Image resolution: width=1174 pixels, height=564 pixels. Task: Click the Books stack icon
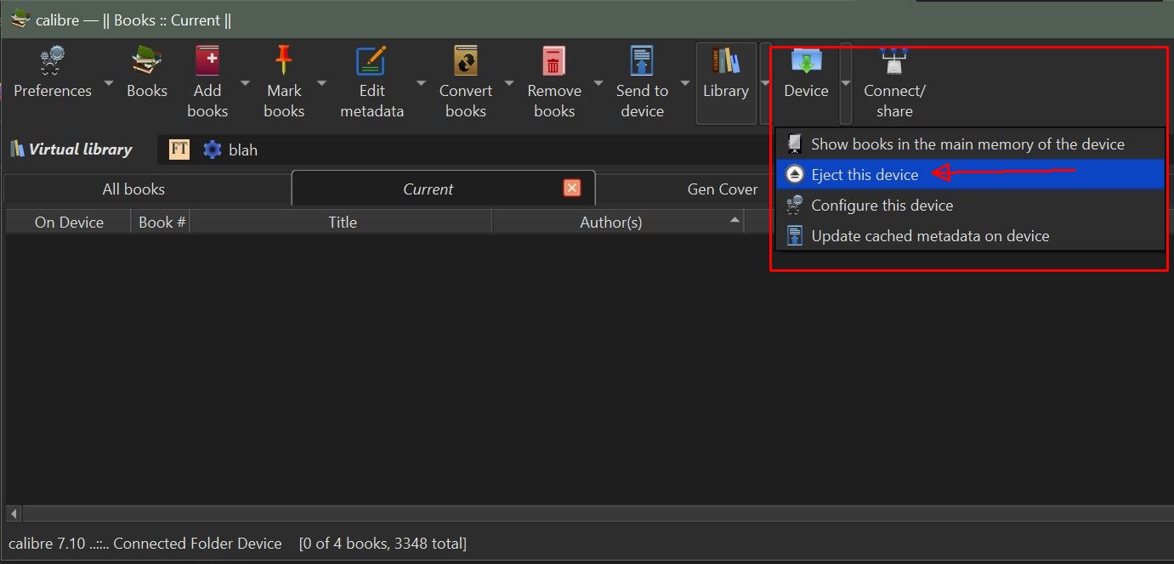(x=147, y=61)
